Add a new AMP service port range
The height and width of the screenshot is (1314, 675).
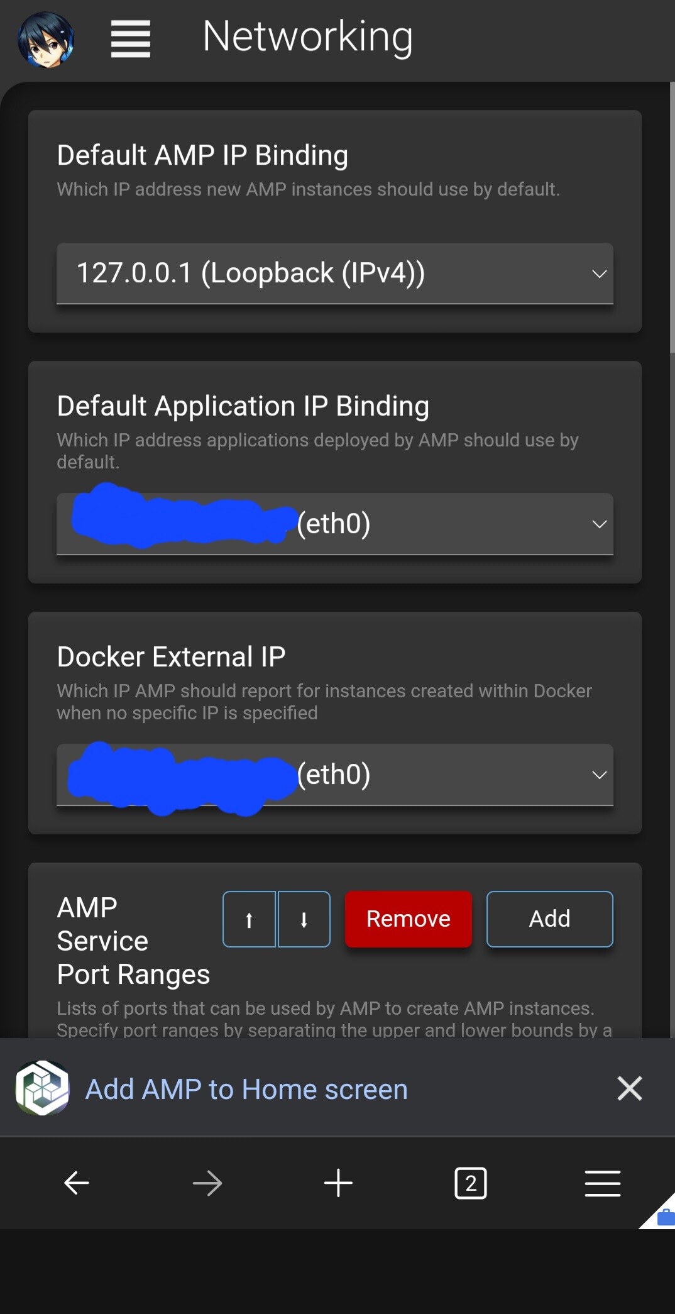click(x=550, y=919)
